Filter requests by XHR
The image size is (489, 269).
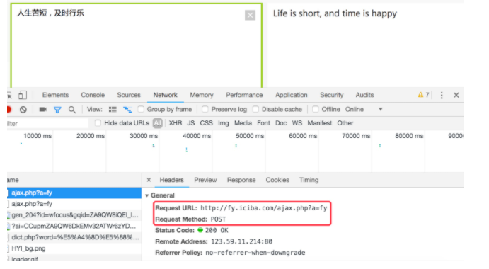point(176,123)
